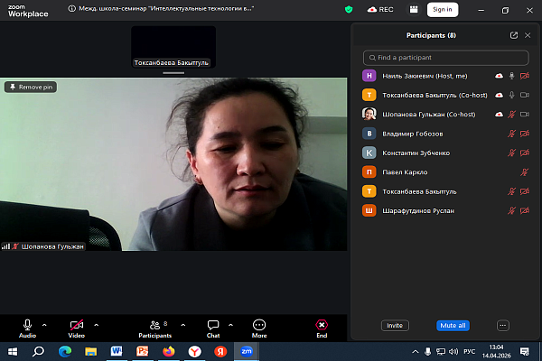Expand the Video options arrow
542x361 pixels.
click(96, 324)
